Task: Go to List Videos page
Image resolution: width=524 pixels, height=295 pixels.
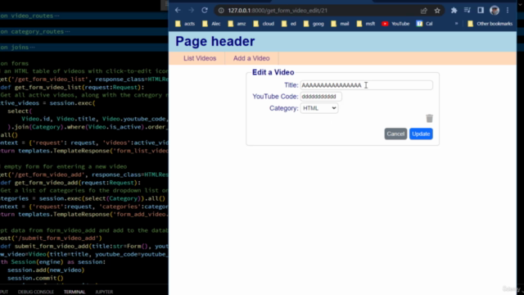Action: coord(200,58)
